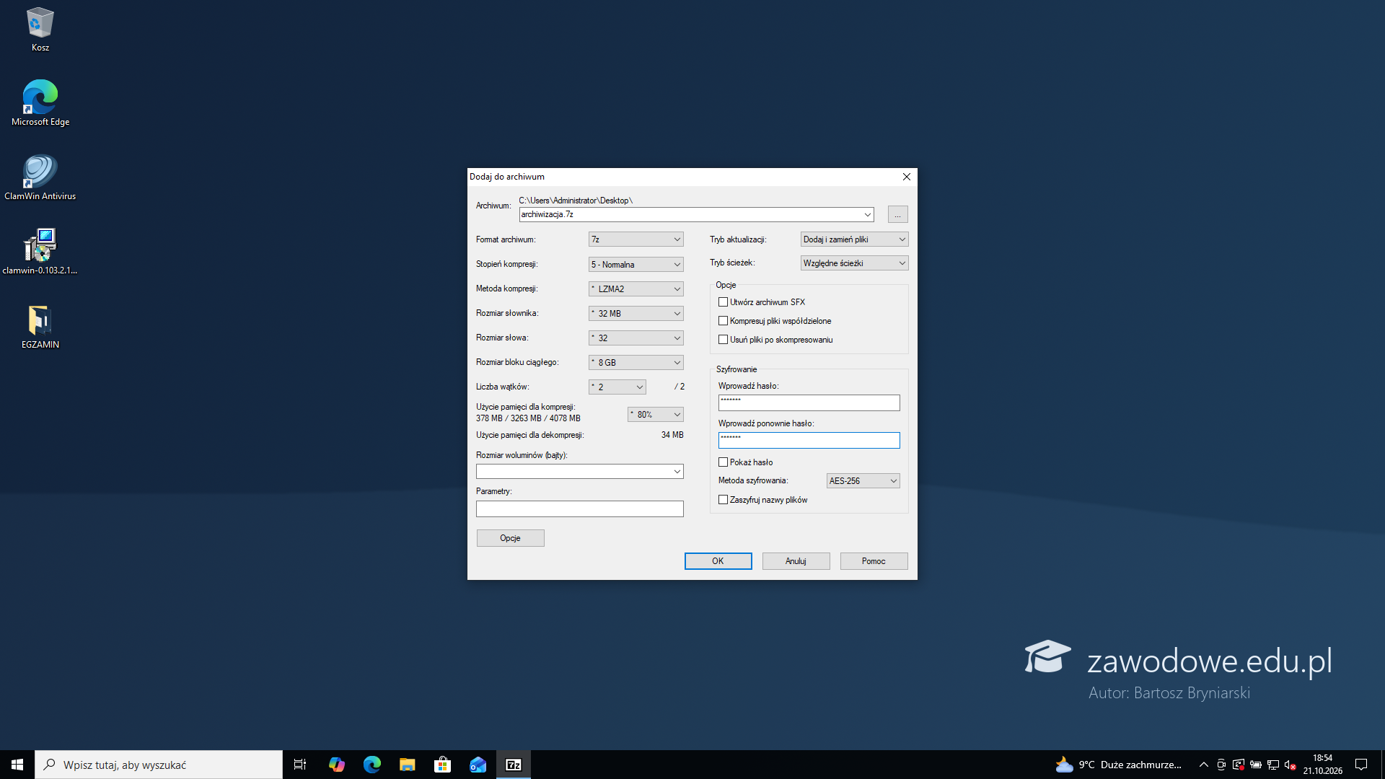The image size is (1385, 779).
Task: Launch Copilot from the taskbar
Action: [336, 765]
